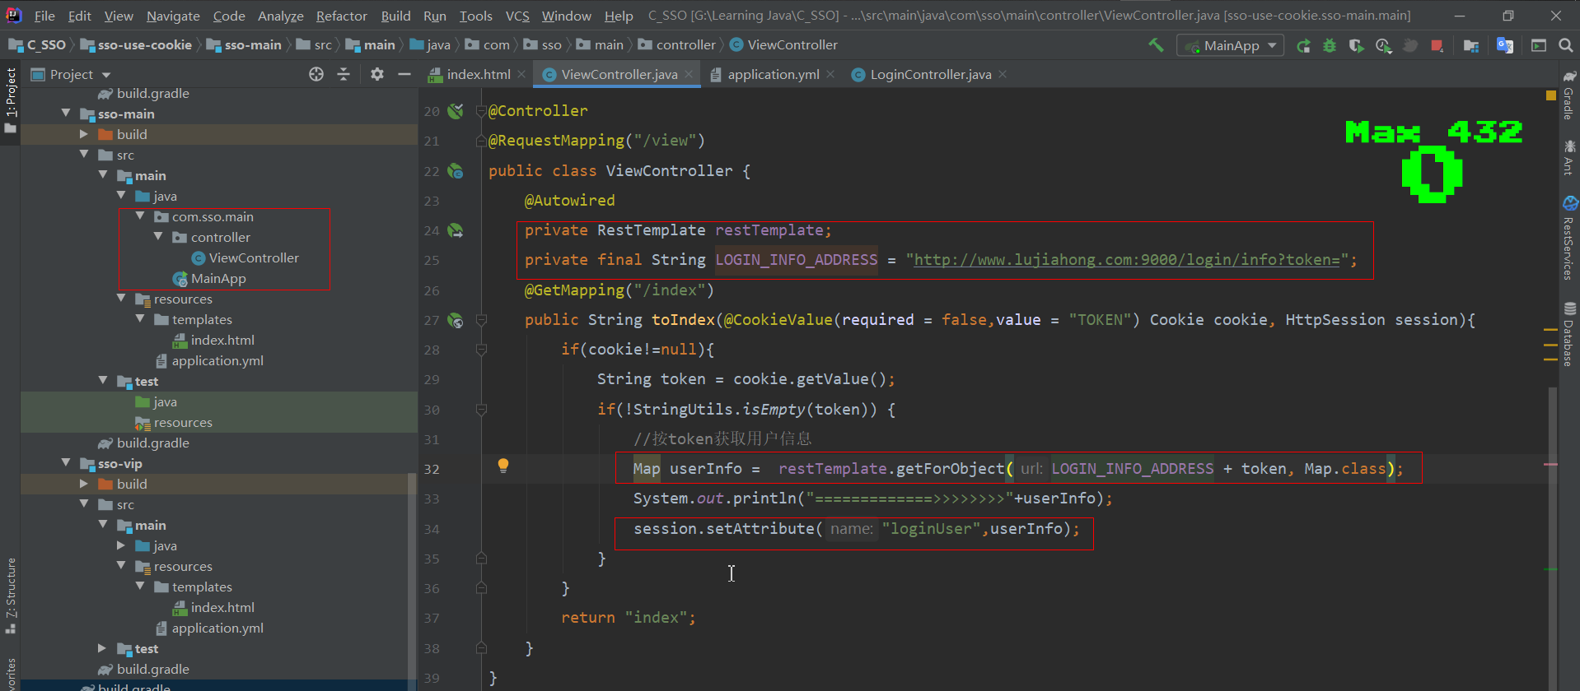Viewport: 1580px width, 691px height.
Task: Click locate file crosshair icon in Project panel
Action: point(316,75)
